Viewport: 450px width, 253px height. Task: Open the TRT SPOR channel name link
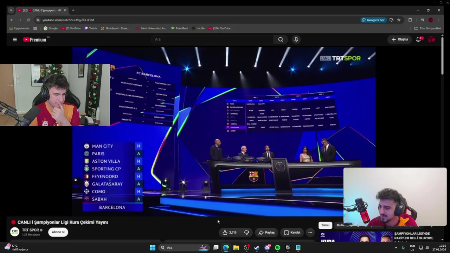coord(30,230)
